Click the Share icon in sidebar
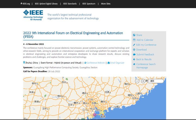Screen dimensions: 196x120 point(134,35)
